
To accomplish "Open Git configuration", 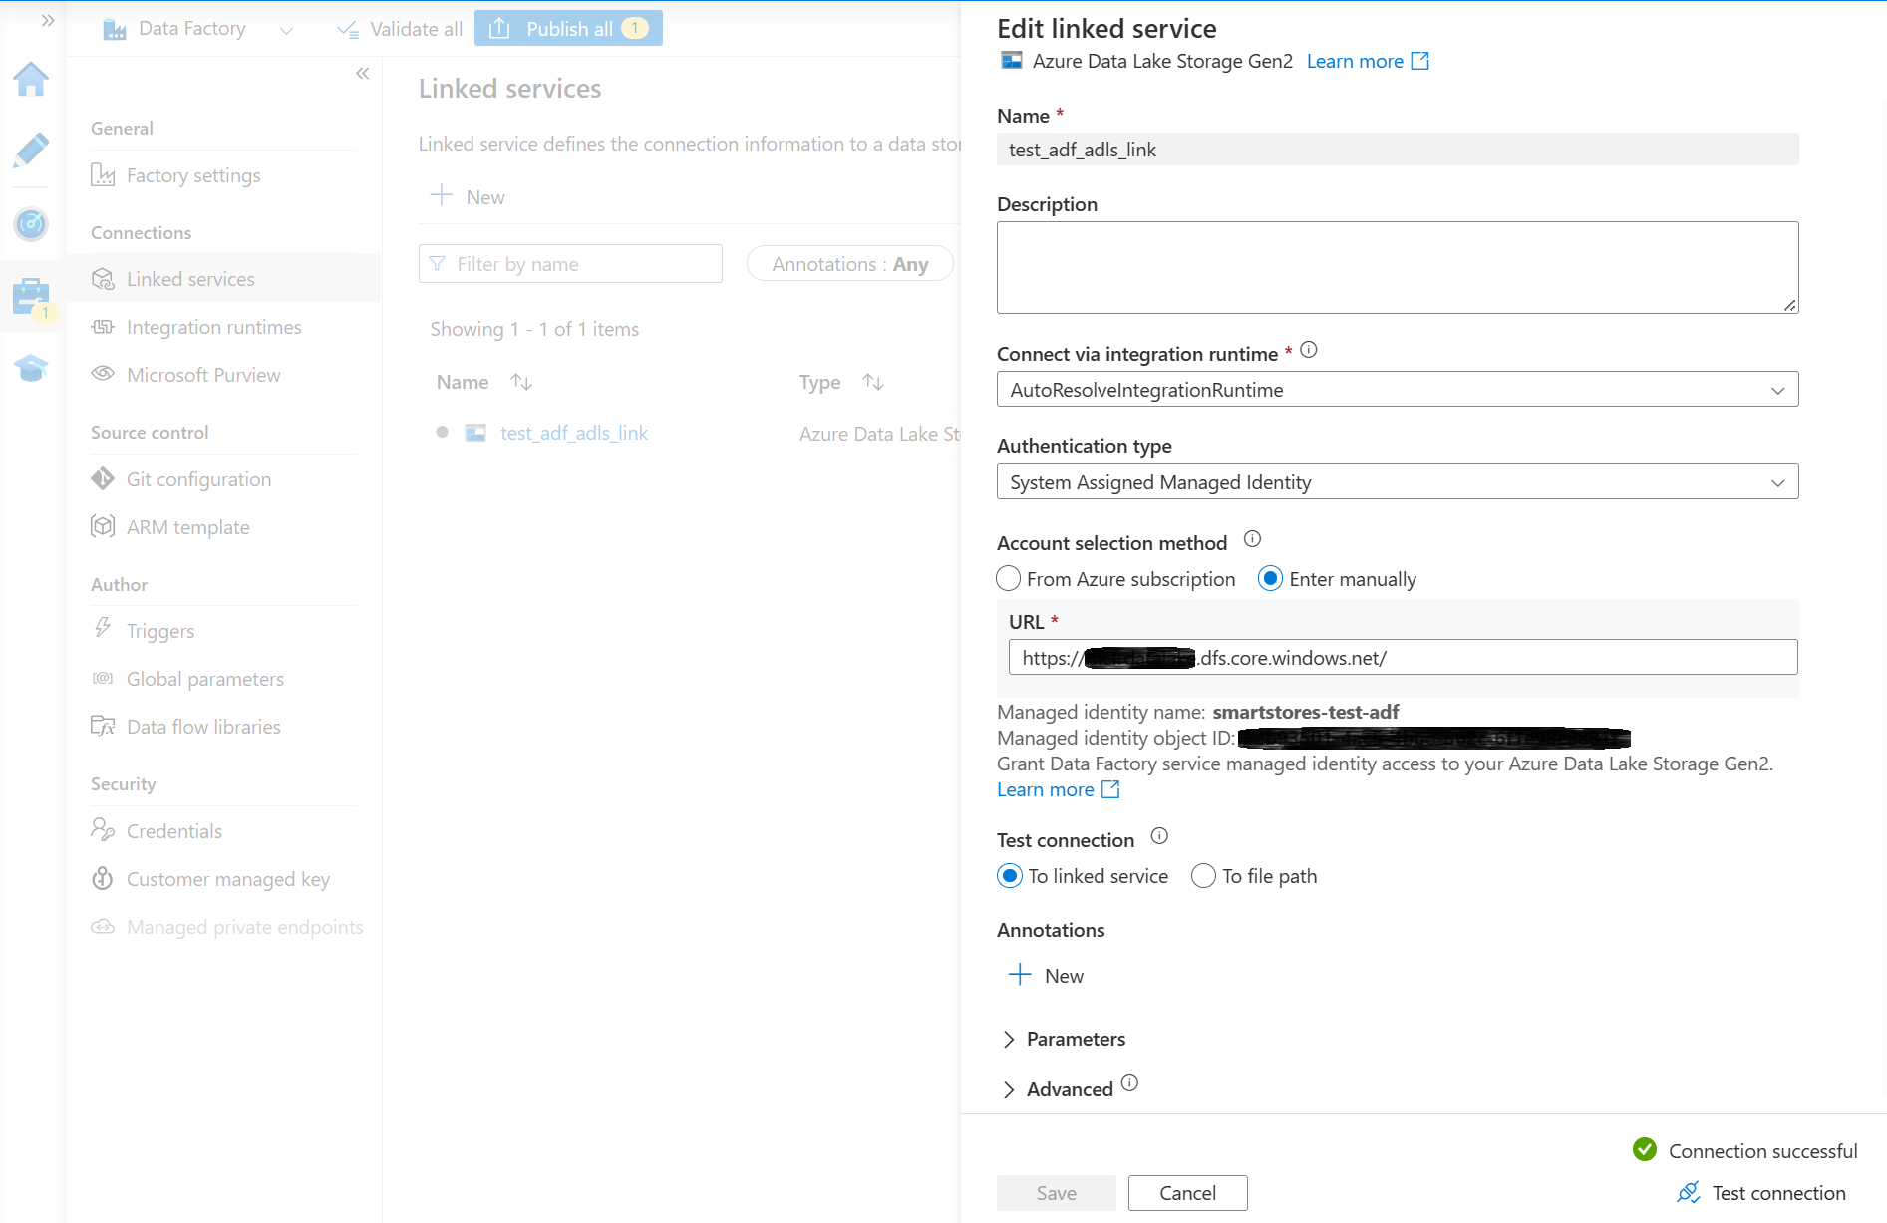I will (198, 479).
